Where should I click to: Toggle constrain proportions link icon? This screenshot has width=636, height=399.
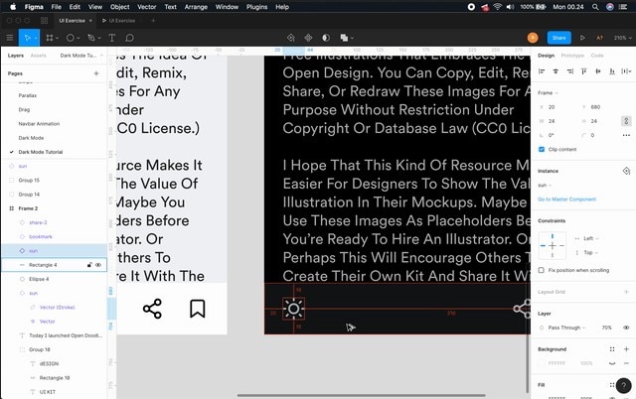tap(626, 121)
